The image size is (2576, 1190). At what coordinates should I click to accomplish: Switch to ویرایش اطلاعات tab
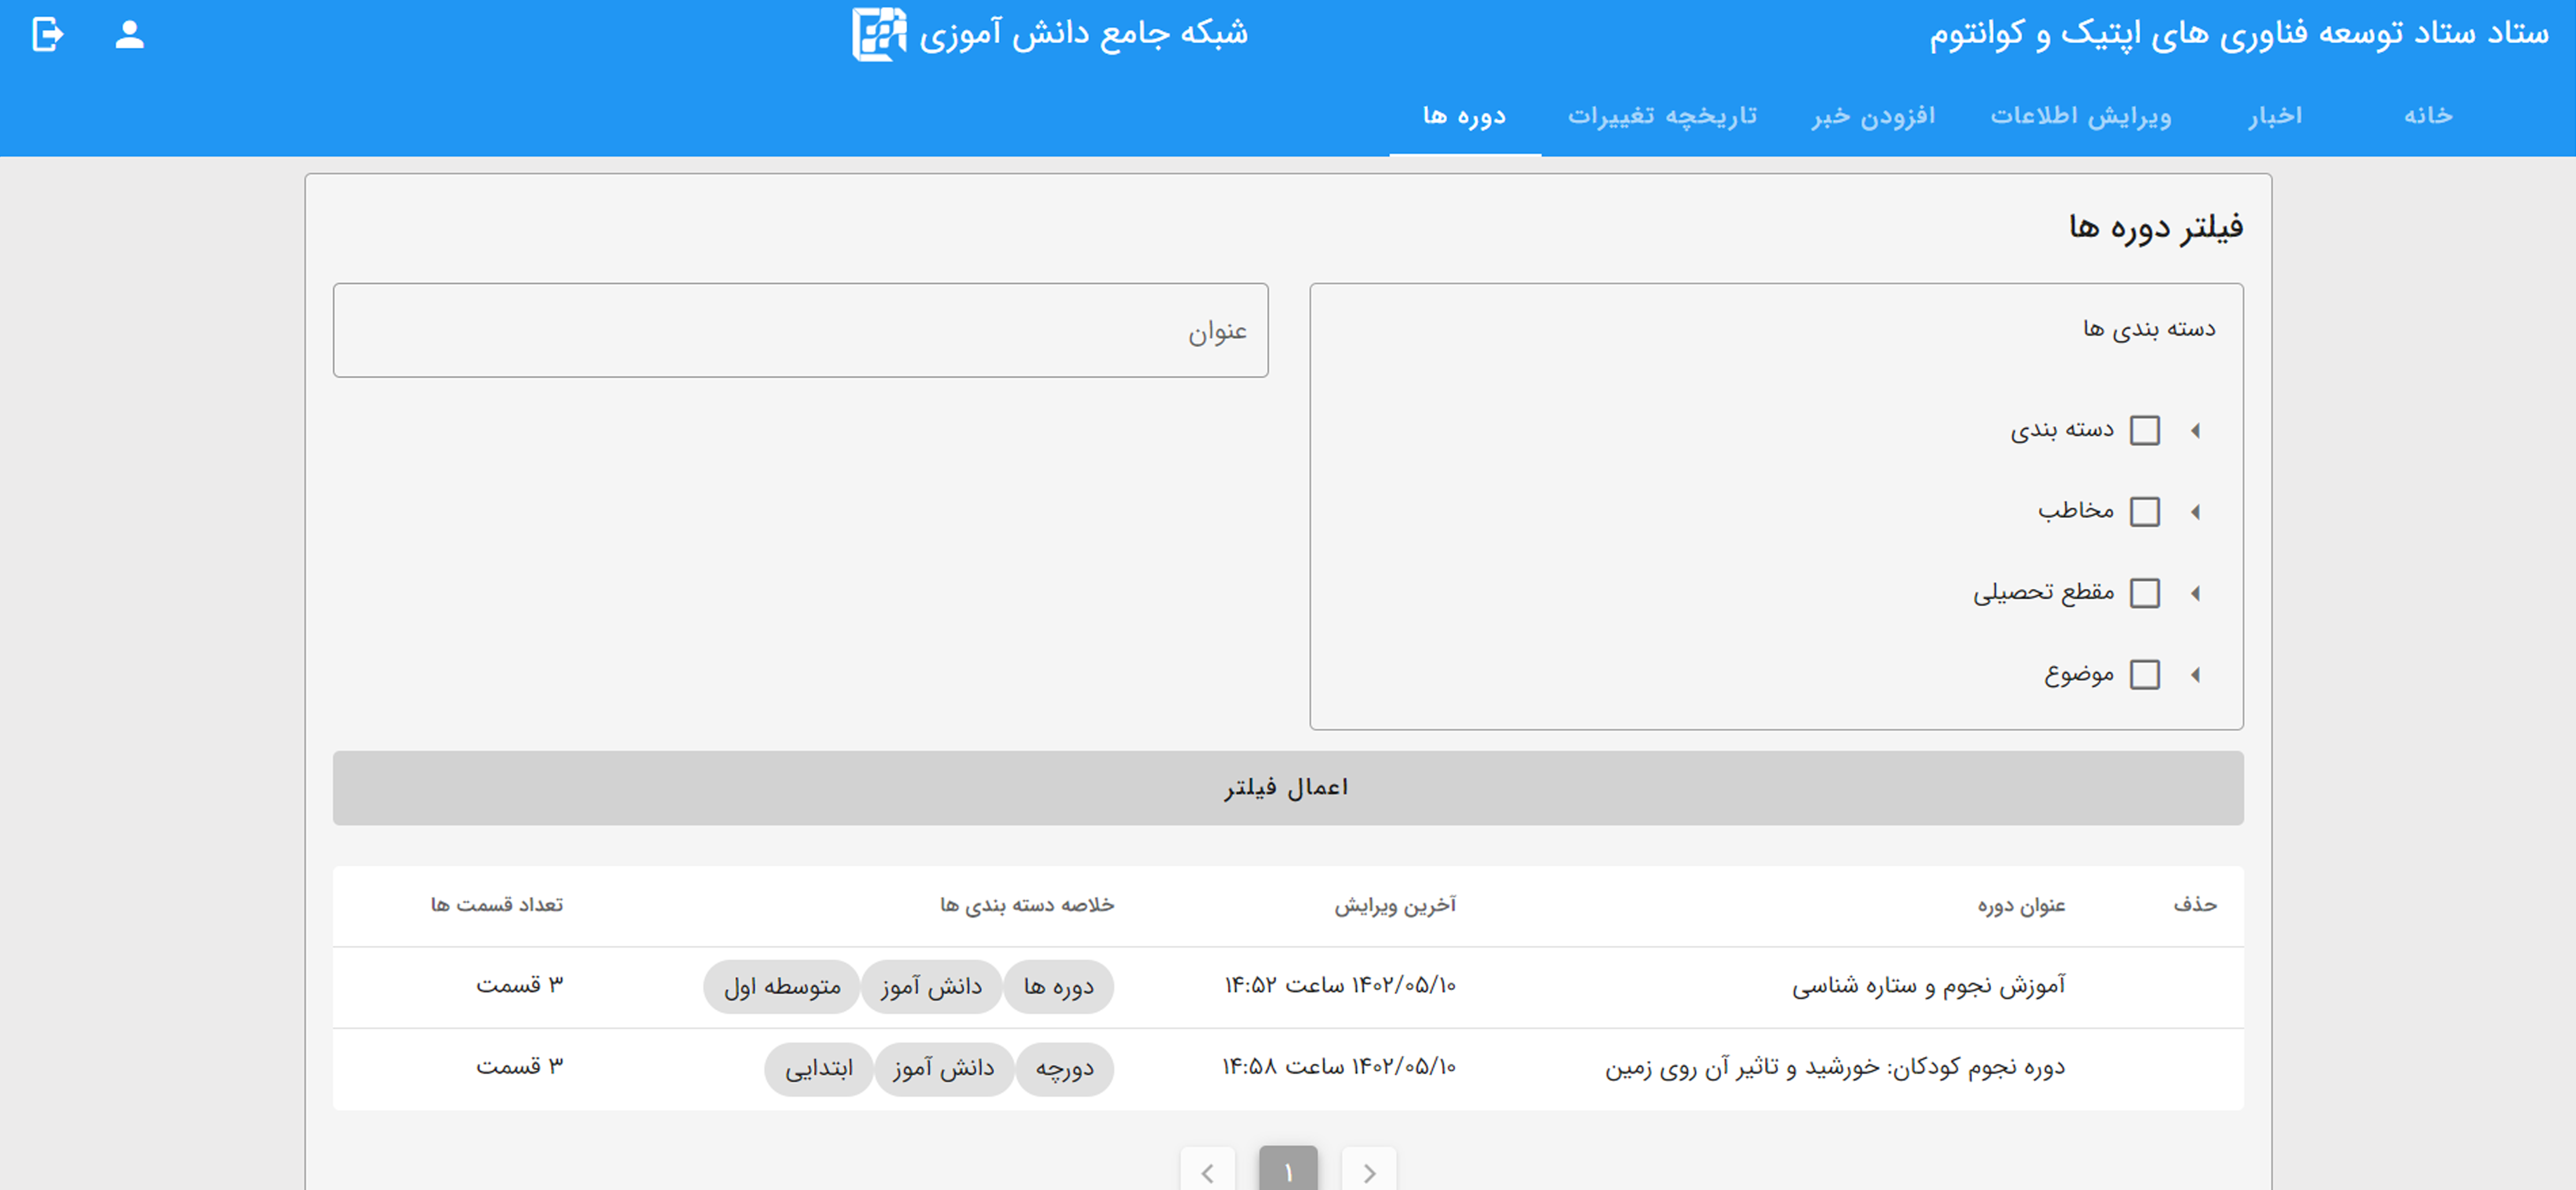(2080, 116)
